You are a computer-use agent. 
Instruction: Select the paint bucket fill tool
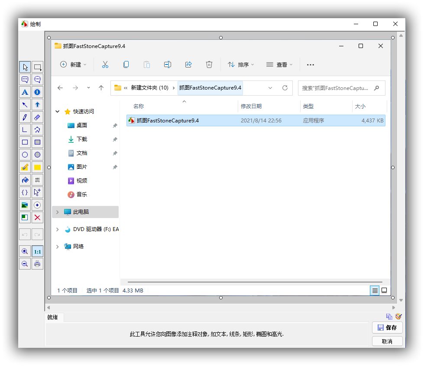click(x=25, y=180)
